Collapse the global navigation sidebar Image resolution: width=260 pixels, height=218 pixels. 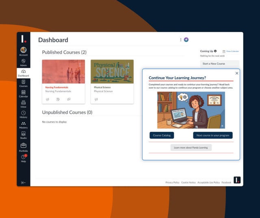click(24, 183)
